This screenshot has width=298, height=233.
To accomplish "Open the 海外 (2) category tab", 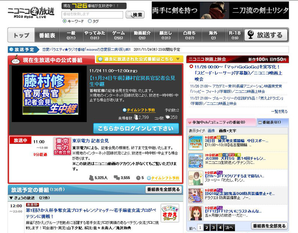I will pyautogui.click(x=213, y=35).
